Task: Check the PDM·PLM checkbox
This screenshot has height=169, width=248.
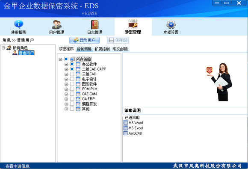Action: point(72,89)
